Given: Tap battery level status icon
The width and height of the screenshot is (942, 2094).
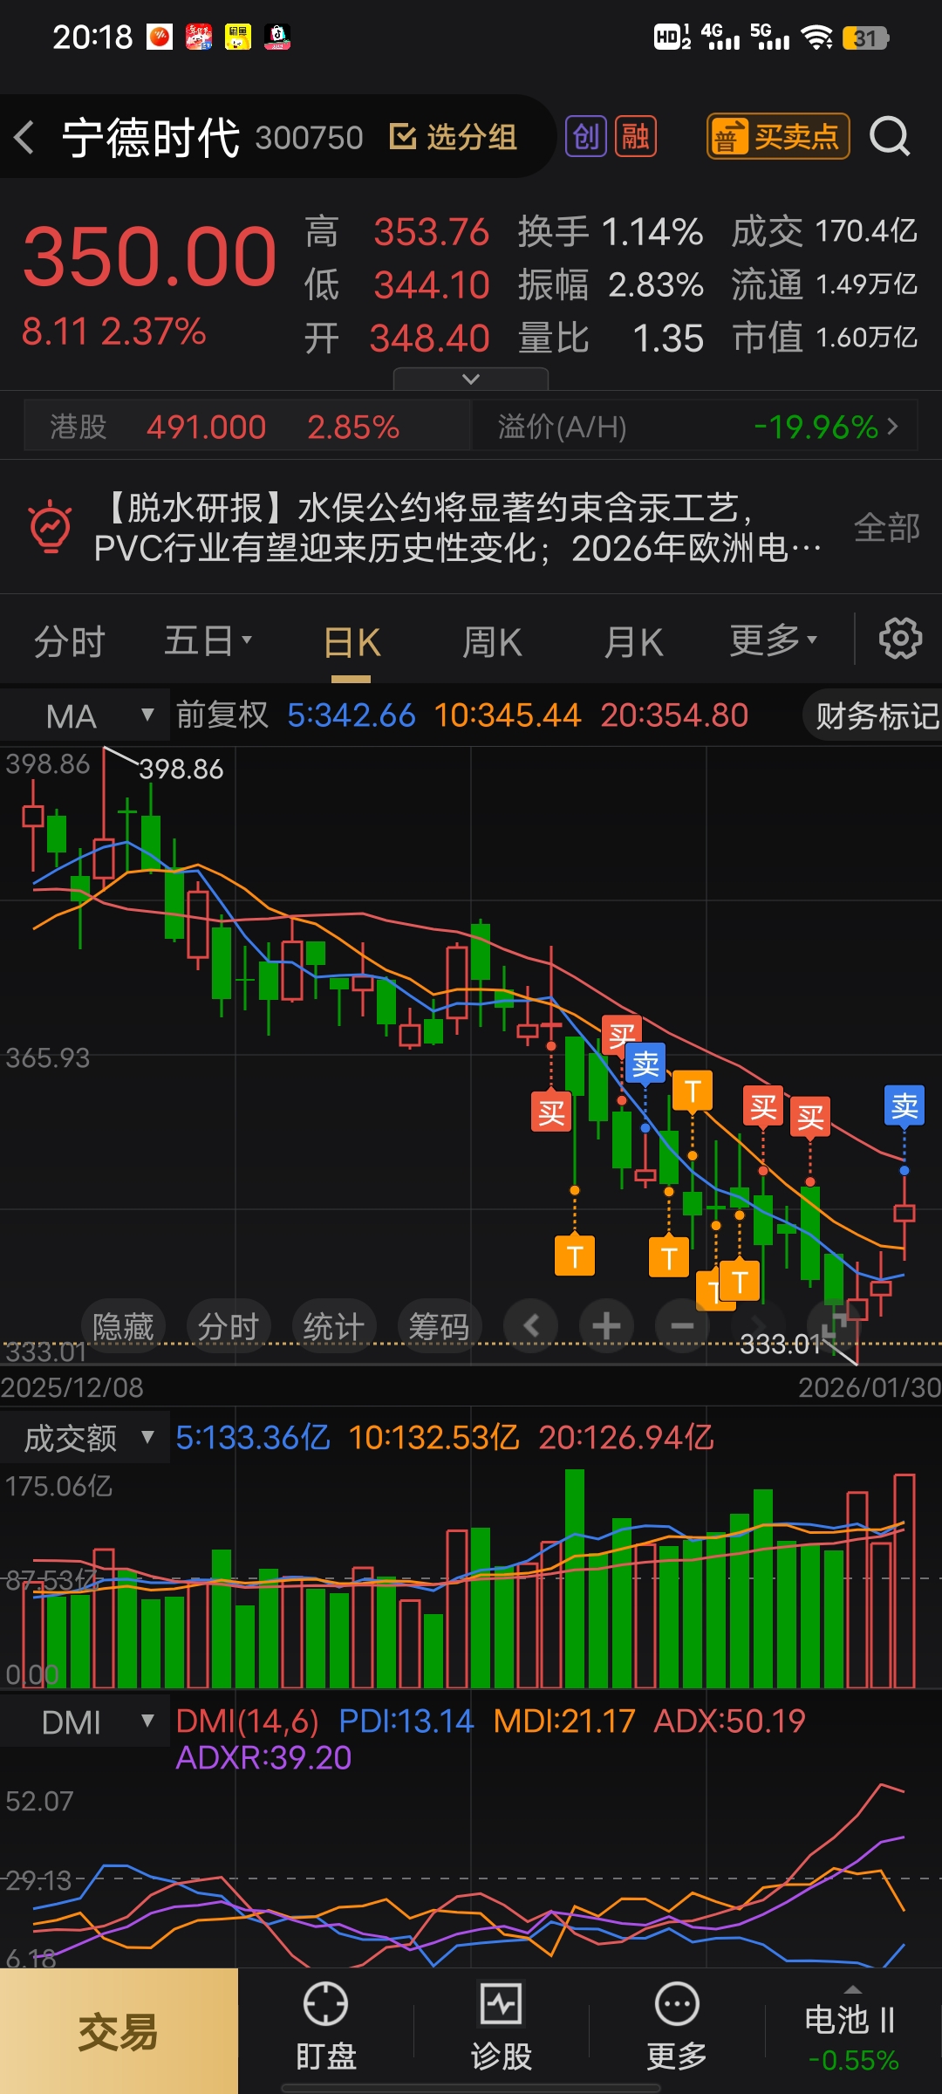Looking at the screenshot, I should coord(865,38).
